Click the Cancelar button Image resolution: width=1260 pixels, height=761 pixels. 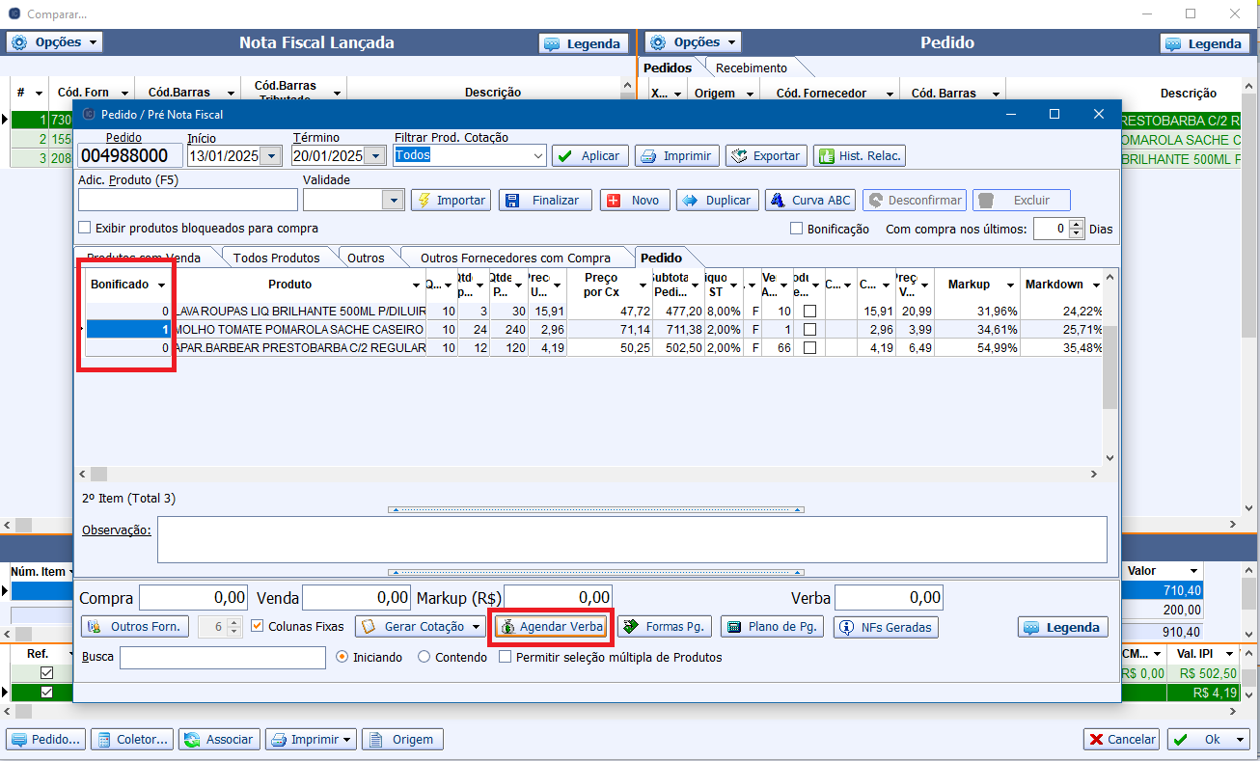coord(1121,739)
